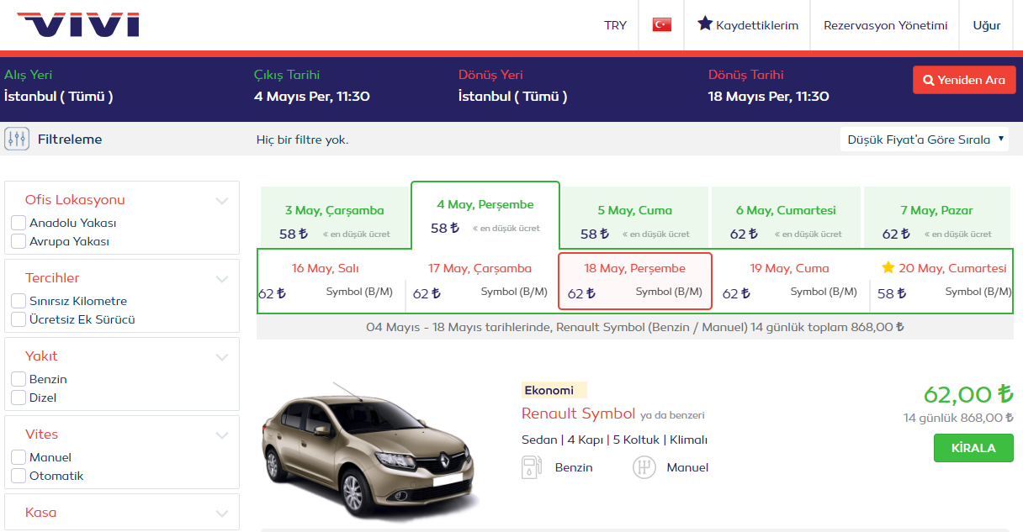This screenshot has height=532, width=1023.
Task: Click the Alış Yeri İstanbul ( Tümü ) field
Action: [x=59, y=86]
